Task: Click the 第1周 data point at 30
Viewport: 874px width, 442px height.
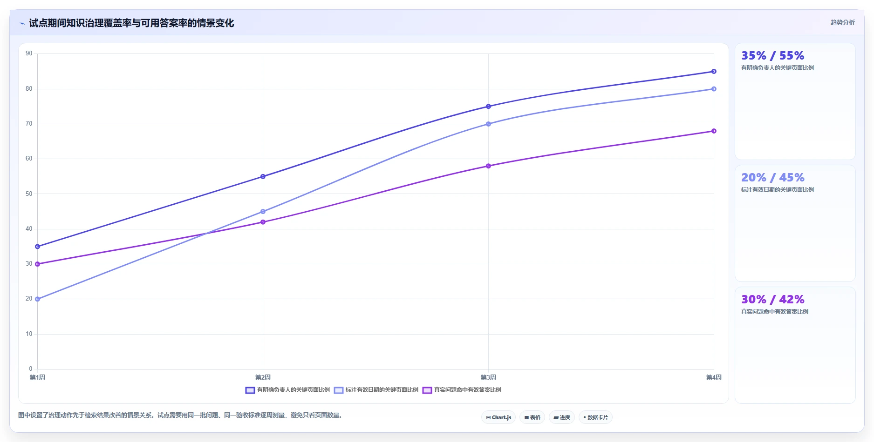Action: tap(38, 264)
